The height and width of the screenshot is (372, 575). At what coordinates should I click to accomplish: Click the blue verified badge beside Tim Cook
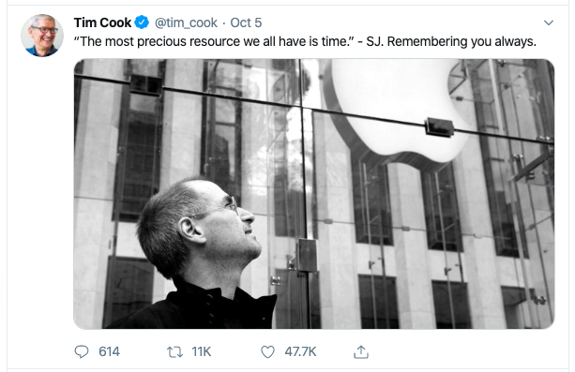click(142, 22)
